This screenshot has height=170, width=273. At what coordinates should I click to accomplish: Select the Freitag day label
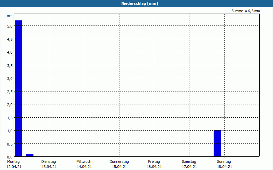click(154, 161)
